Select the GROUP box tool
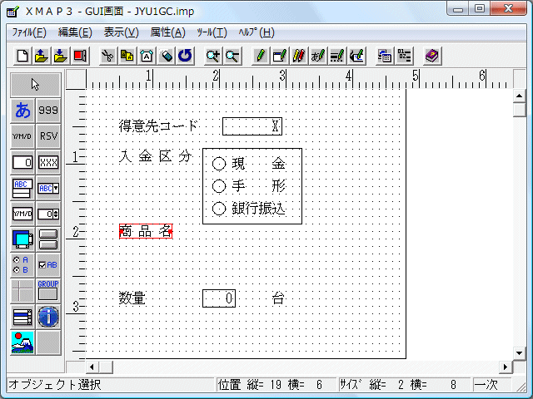The width and height of the screenshot is (533, 399). (x=48, y=291)
